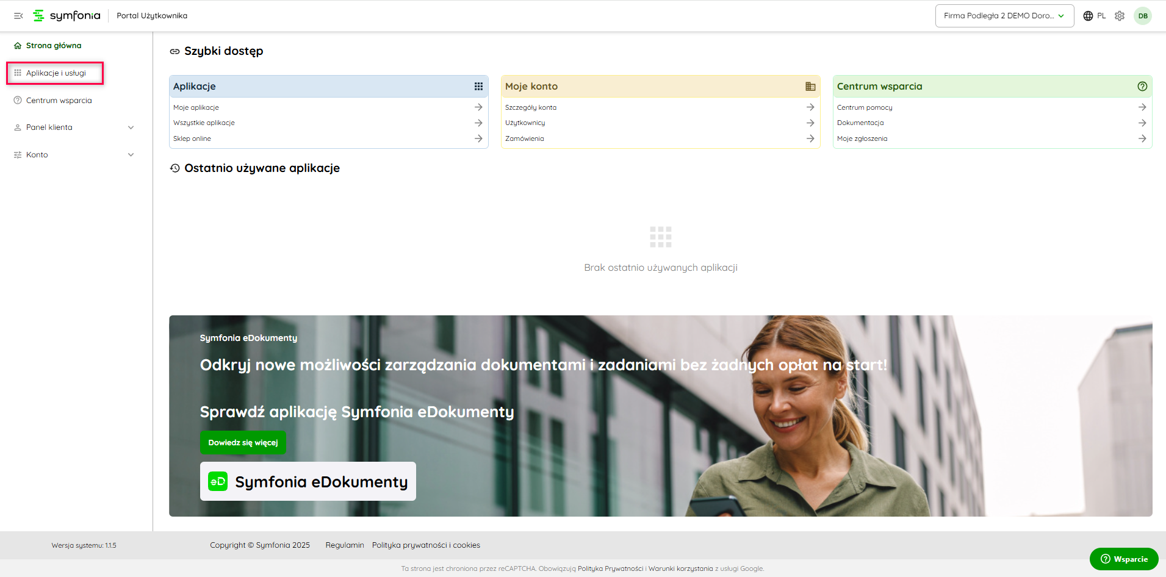Click the arrow next to Moje zgłoszenia
The width and height of the screenshot is (1166, 577).
pyautogui.click(x=1142, y=138)
